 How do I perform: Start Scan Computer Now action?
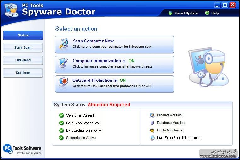point(115,45)
